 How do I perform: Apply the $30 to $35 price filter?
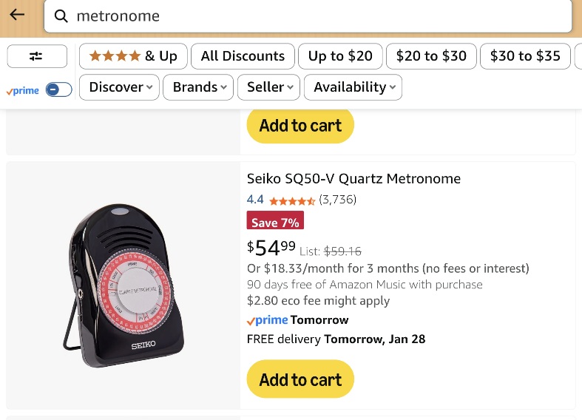pyautogui.click(x=525, y=56)
